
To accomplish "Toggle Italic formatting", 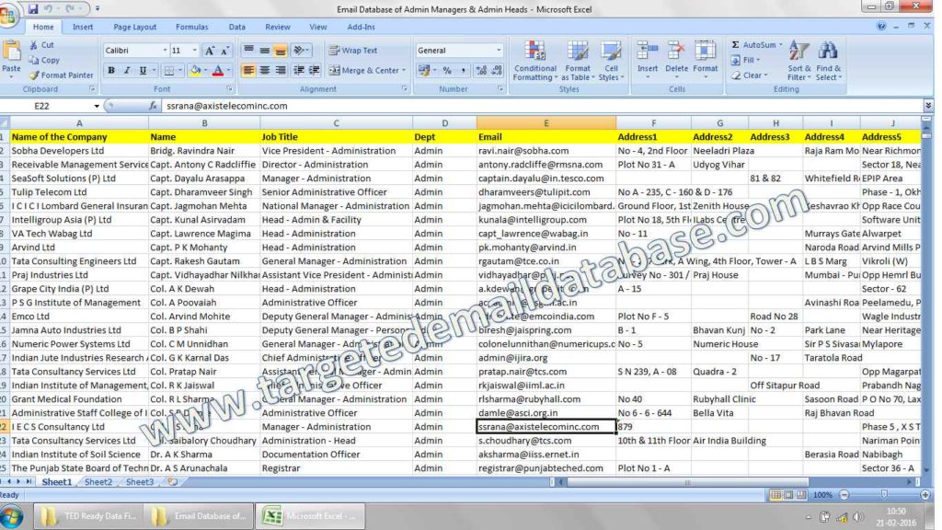I will pyautogui.click(x=127, y=70).
